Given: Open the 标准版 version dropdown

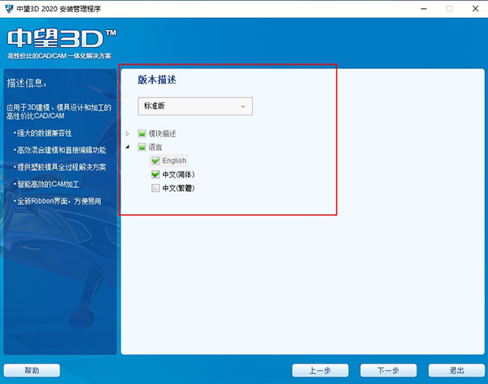Looking at the screenshot, I should 195,107.
